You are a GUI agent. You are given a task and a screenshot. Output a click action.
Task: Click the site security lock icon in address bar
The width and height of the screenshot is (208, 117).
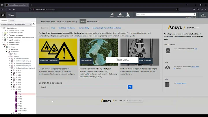[34, 10]
